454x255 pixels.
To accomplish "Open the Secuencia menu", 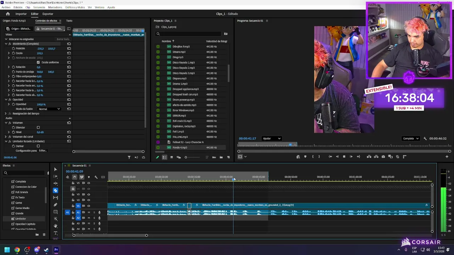I will coord(39,7).
